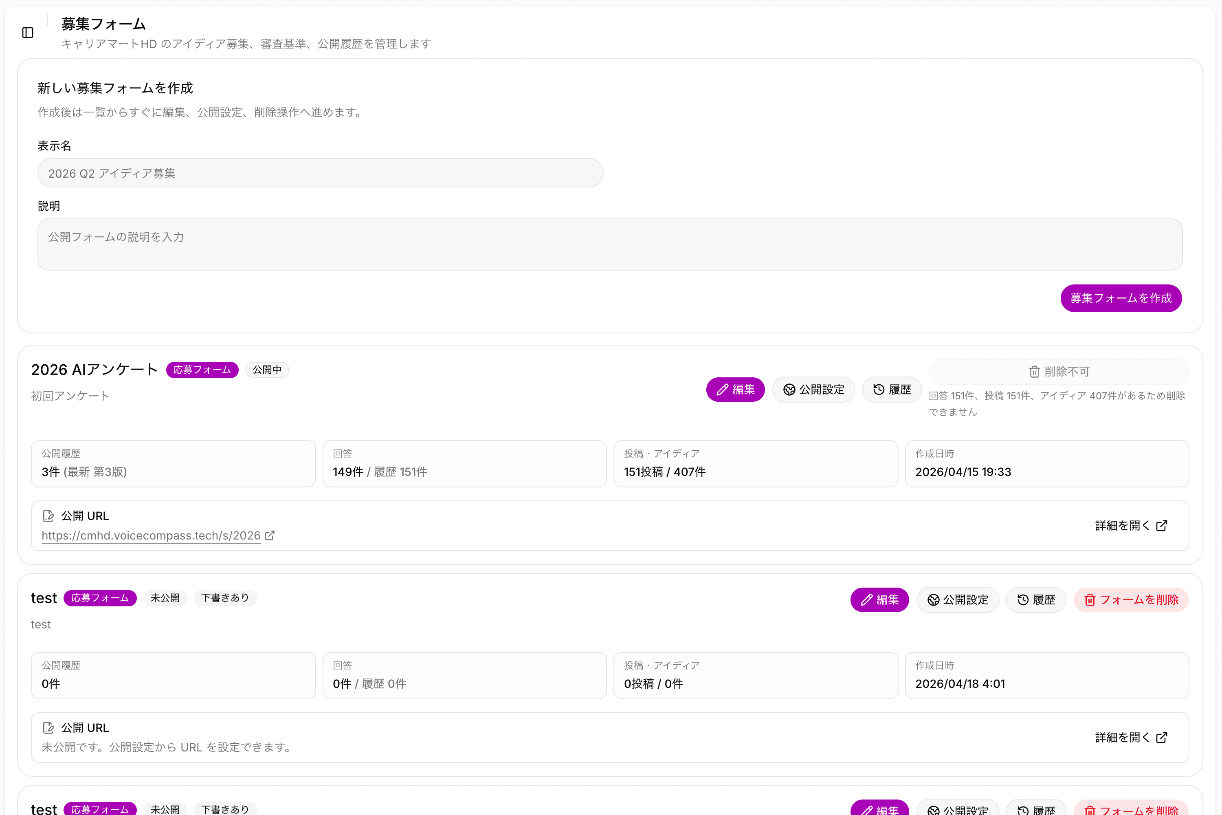This screenshot has height=815, width=1222.
Task: Open 詳細を開く for 2026 AIアンケート
Action: tap(1132, 526)
